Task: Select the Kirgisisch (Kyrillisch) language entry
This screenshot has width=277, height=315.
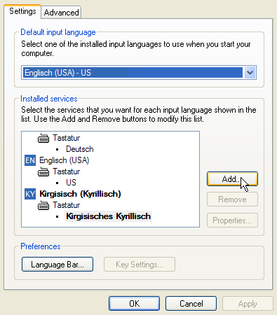Action: (80, 194)
